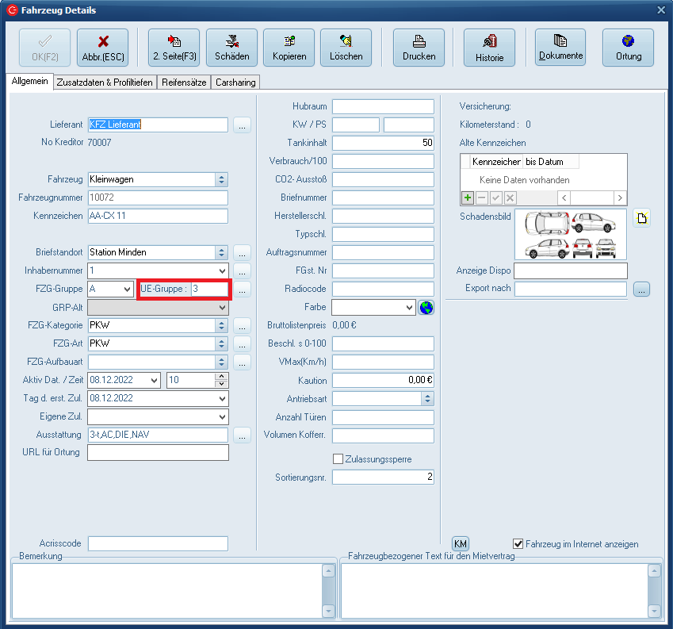Image resolution: width=673 pixels, height=629 pixels.
Task: Click the Kennzeichen input field
Action: tap(158, 217)
